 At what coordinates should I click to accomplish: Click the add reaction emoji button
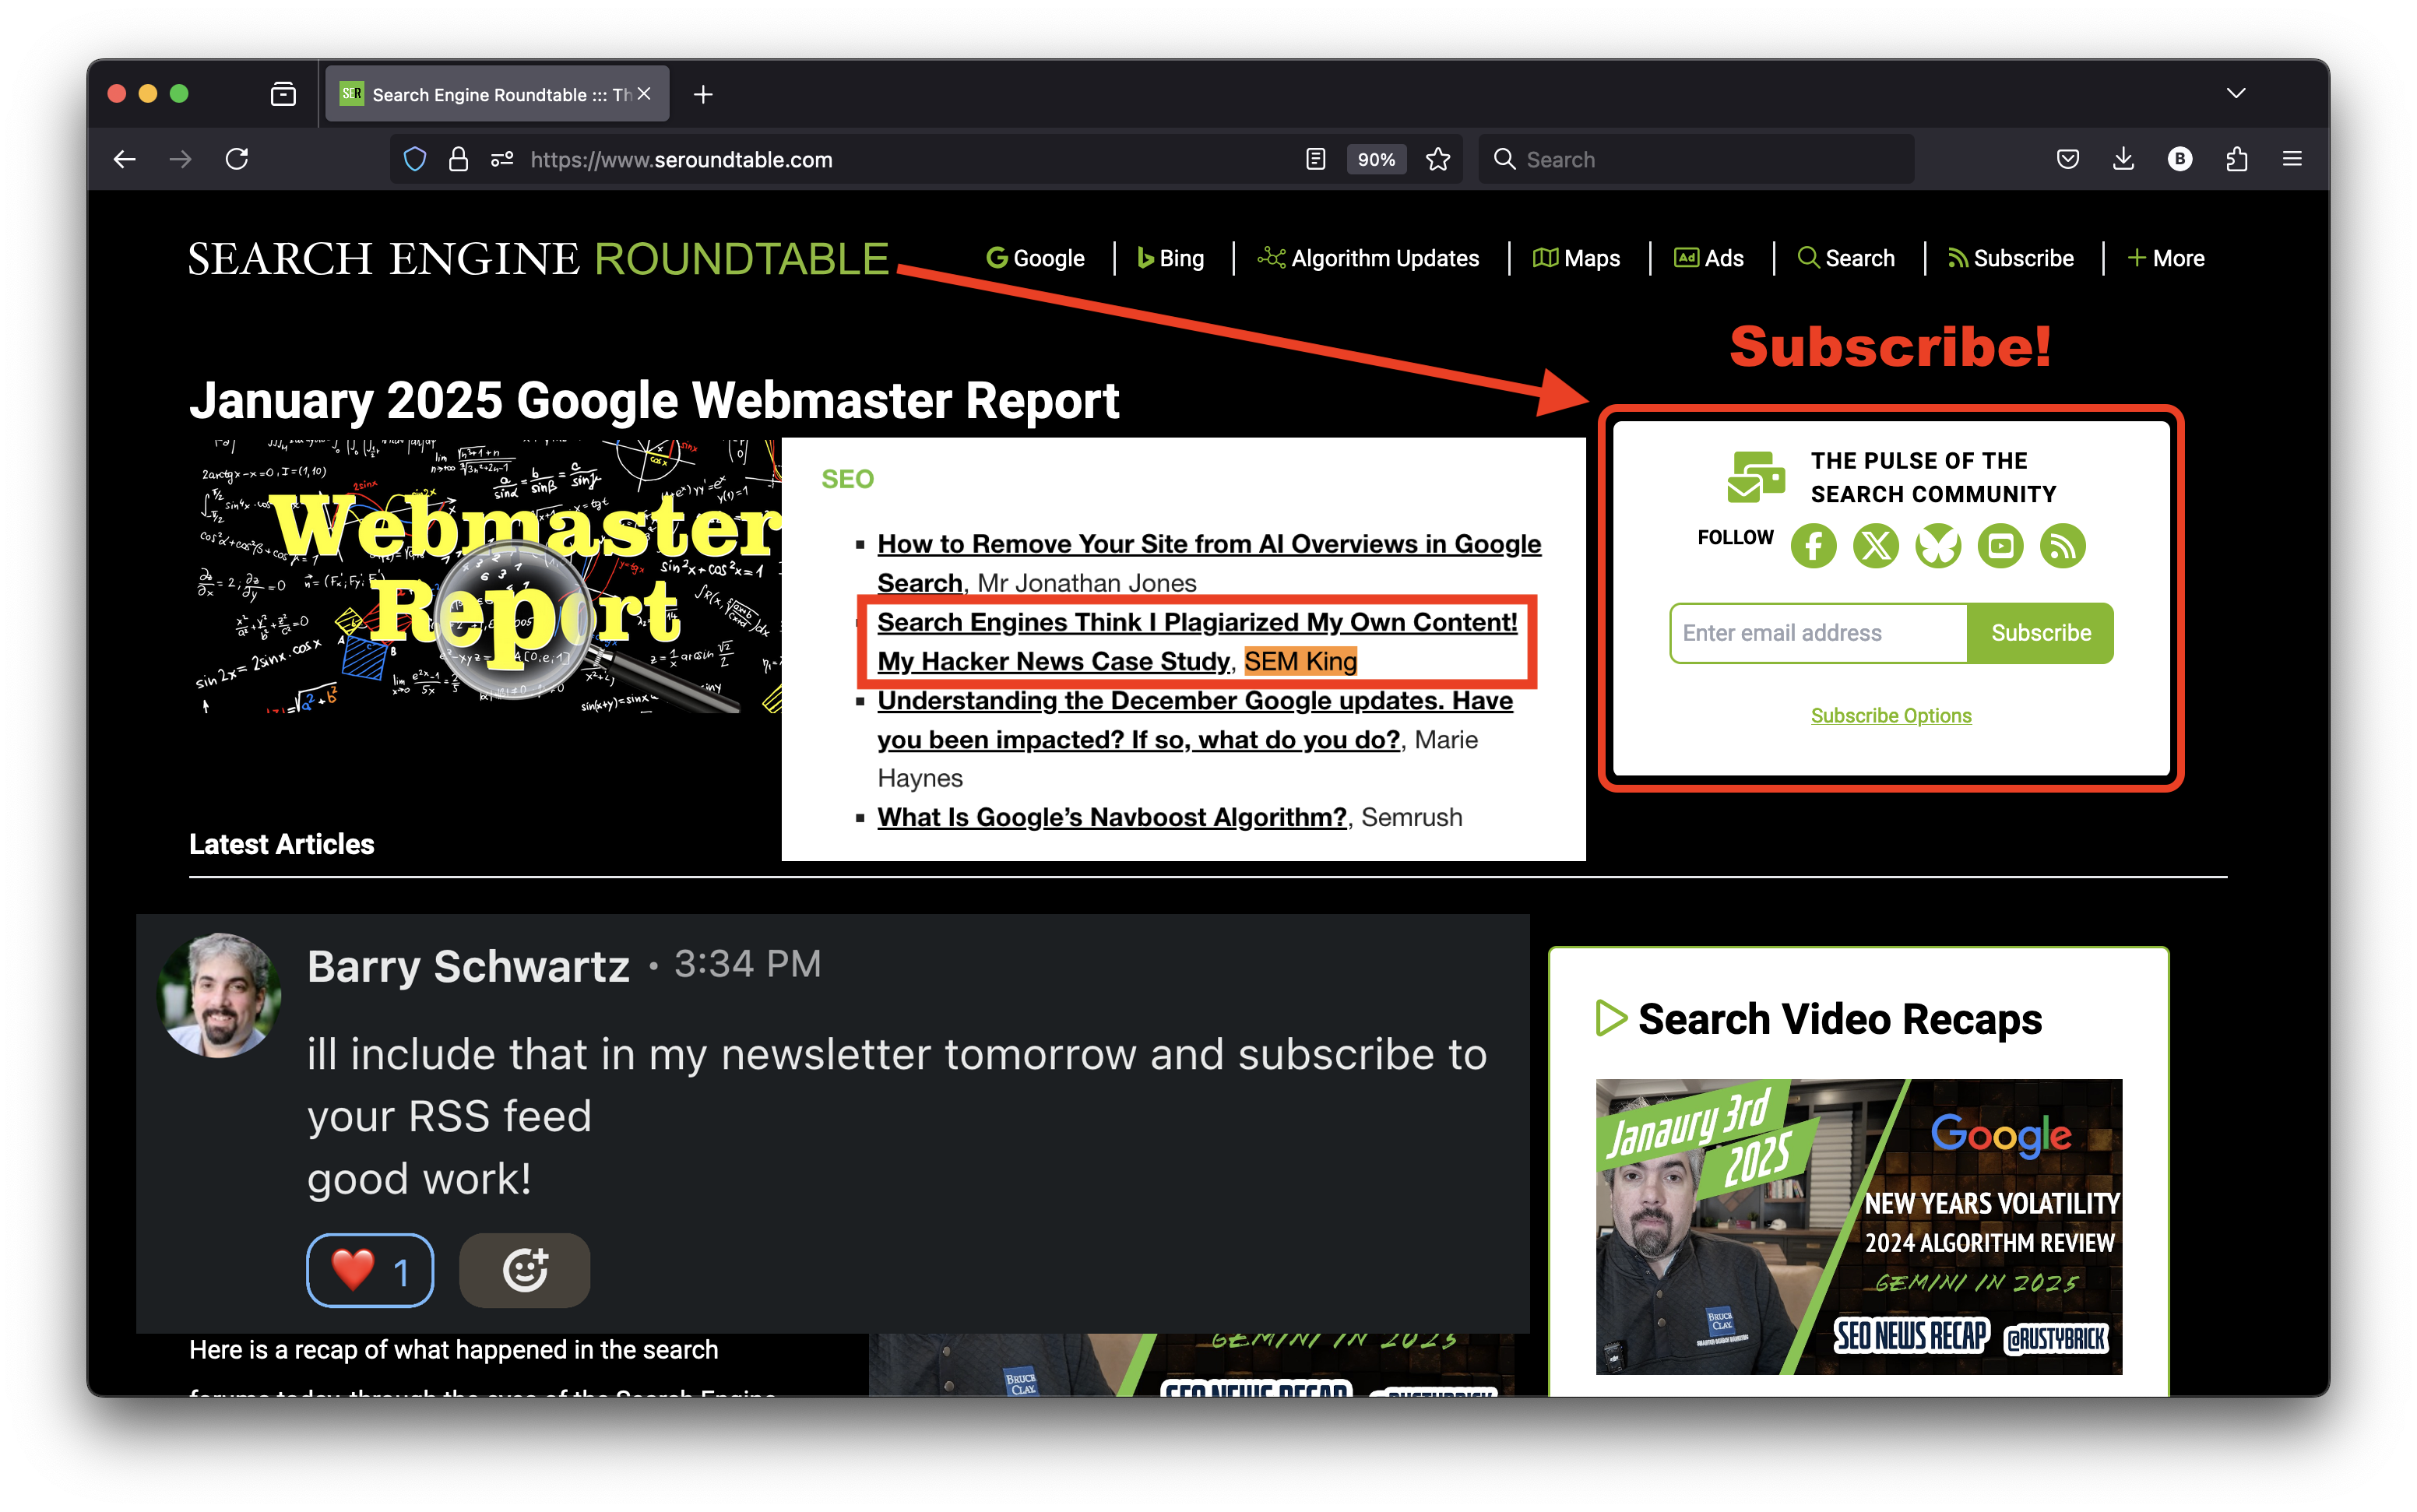[x=524, y=1270]
